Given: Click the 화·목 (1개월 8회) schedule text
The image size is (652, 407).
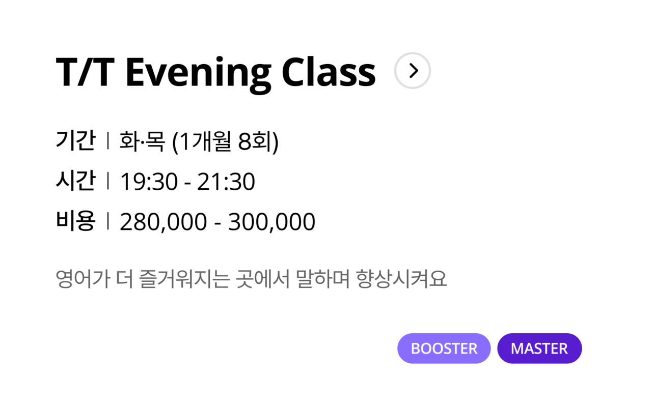Looking at the screenshot, I should point(199,141).
